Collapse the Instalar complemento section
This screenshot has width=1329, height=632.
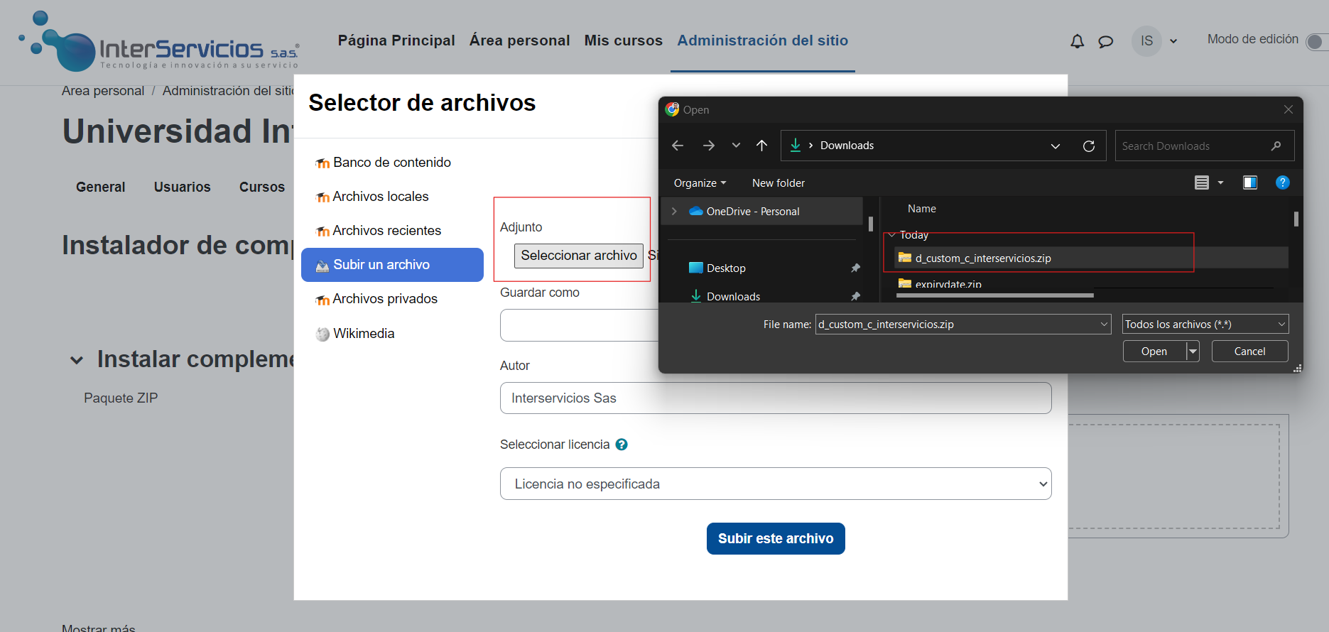[77, 360]
